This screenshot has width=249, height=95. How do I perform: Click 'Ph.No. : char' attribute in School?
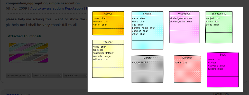pyautogui.click(x=100, y=25)
